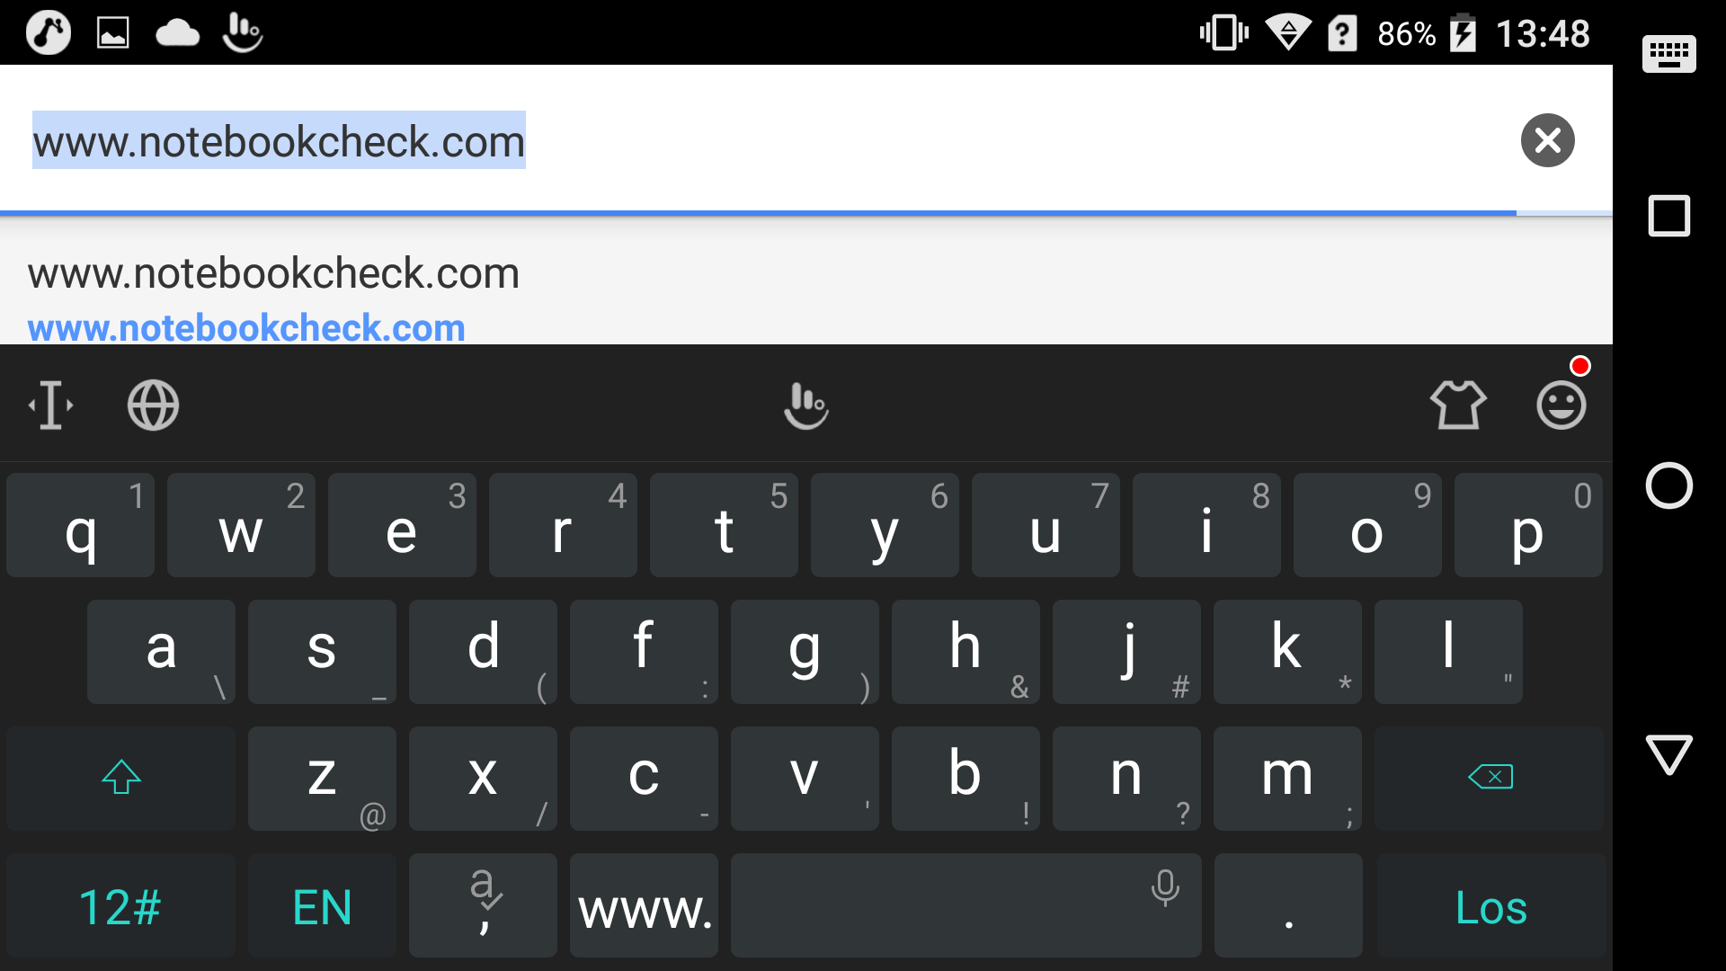Open the emoji smiley panel
This screenshot has height=971, width=1726.
(x=1561, y=405)
